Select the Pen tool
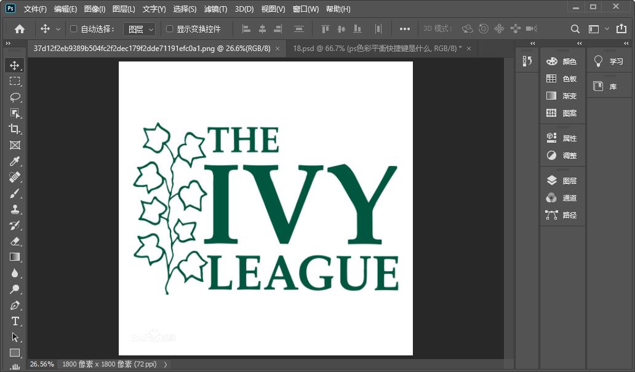 click(x=15, y=305)
